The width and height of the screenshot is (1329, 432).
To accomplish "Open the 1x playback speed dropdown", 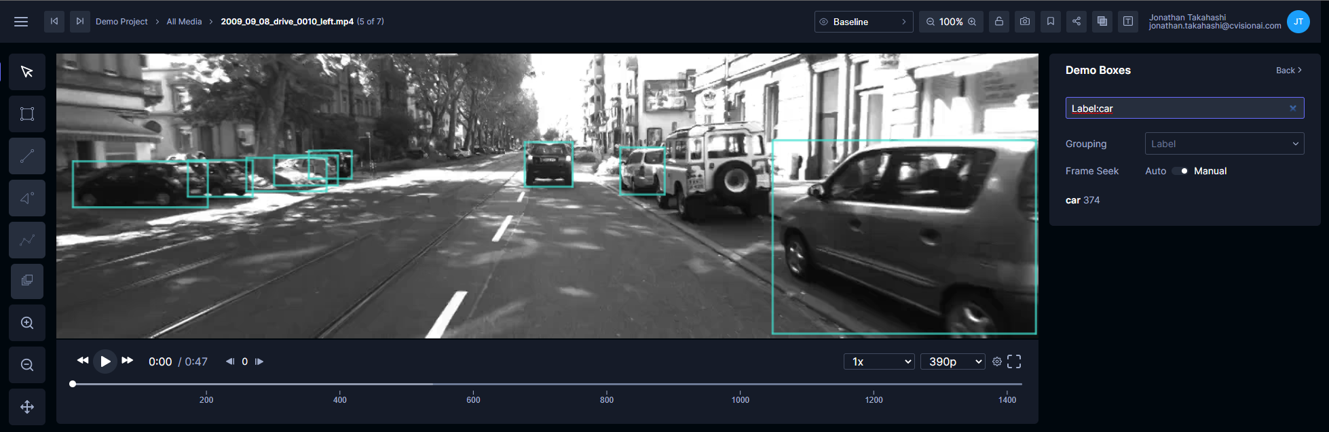I will (x=880, y=361).
